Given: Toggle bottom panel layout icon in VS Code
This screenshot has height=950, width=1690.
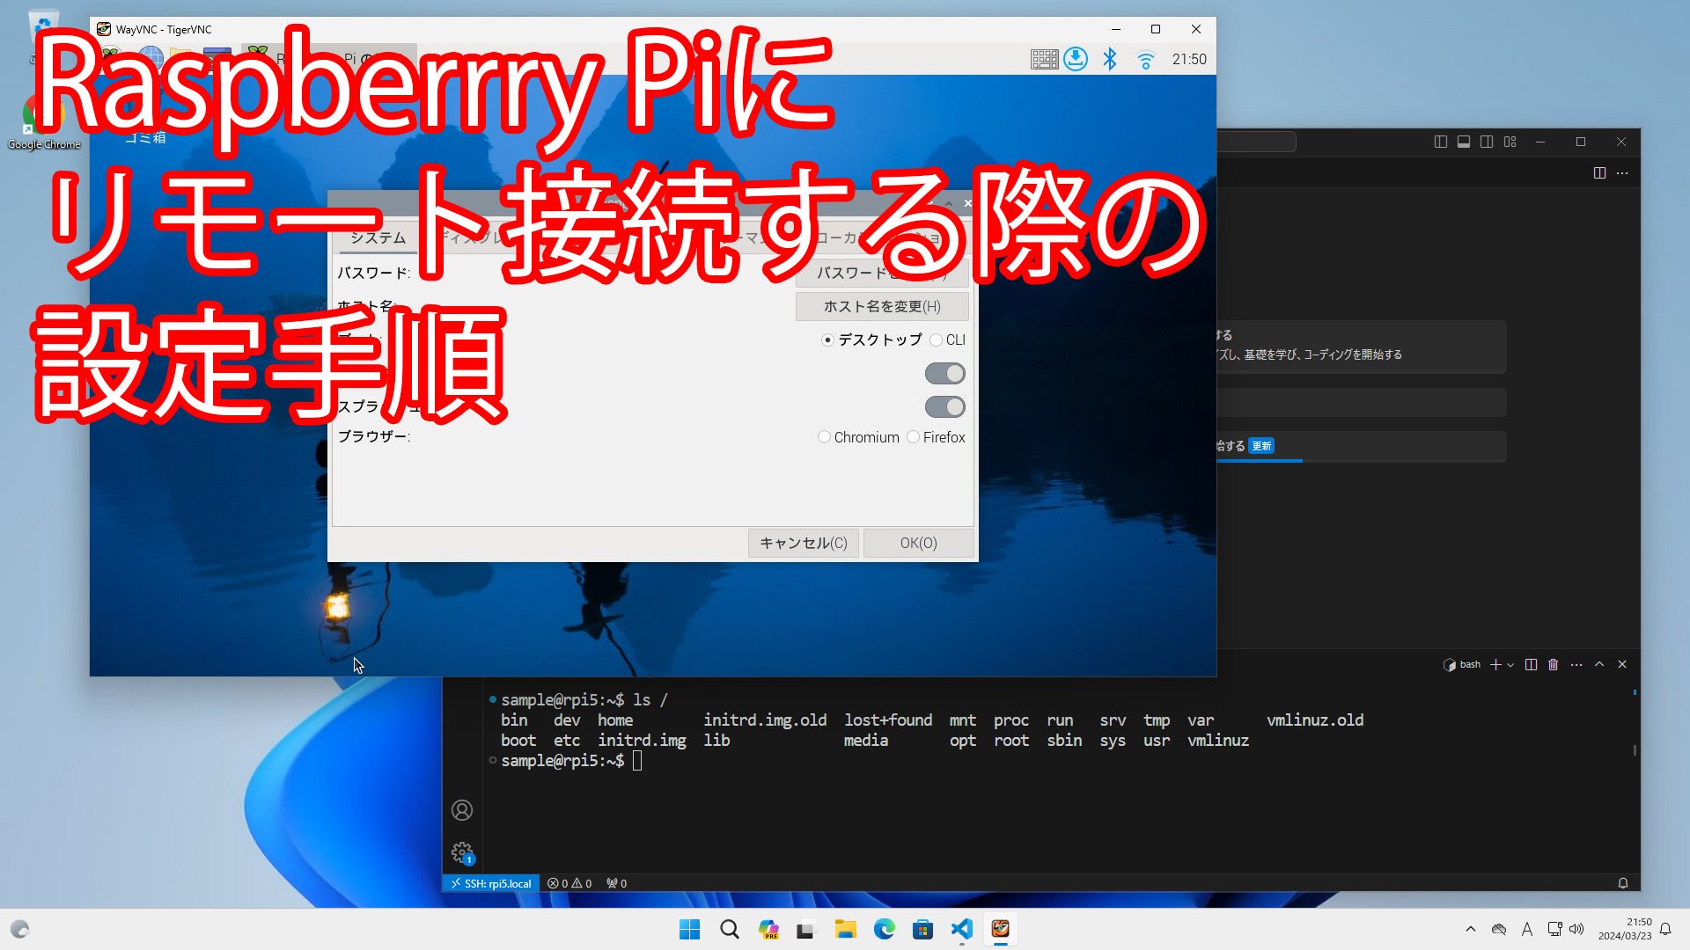Looking at the screenshot, I should click(1464, 142).
